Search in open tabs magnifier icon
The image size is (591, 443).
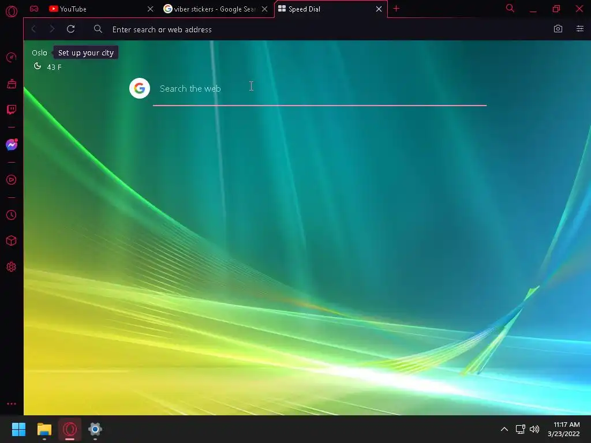point(510,8)
